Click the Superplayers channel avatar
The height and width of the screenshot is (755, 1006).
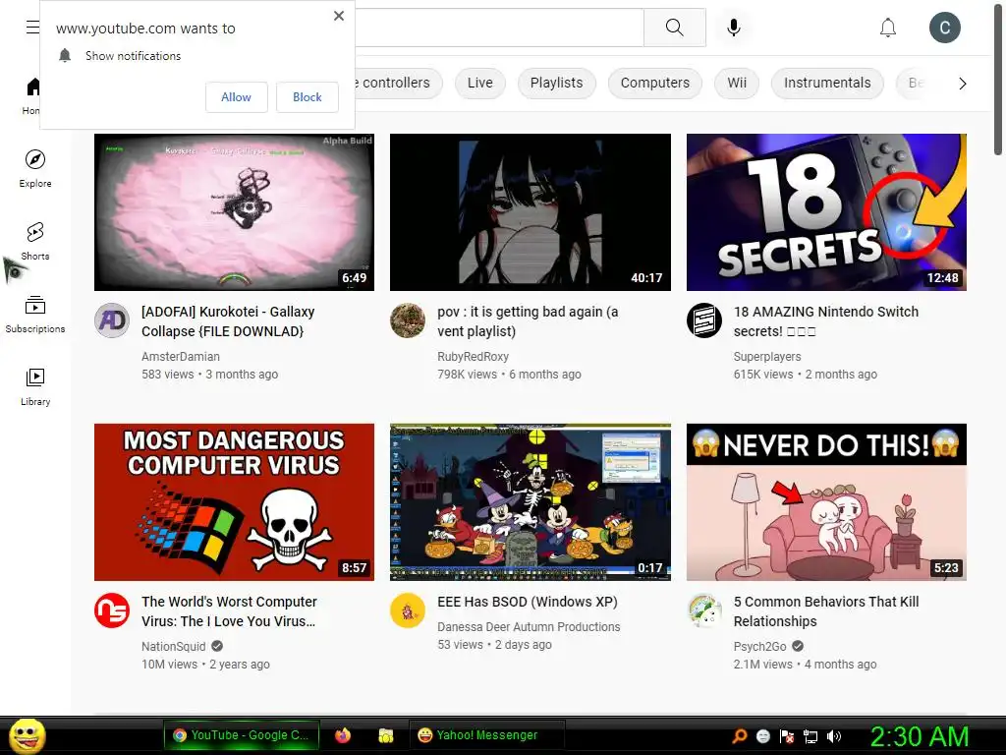click(x=703, y=320)
